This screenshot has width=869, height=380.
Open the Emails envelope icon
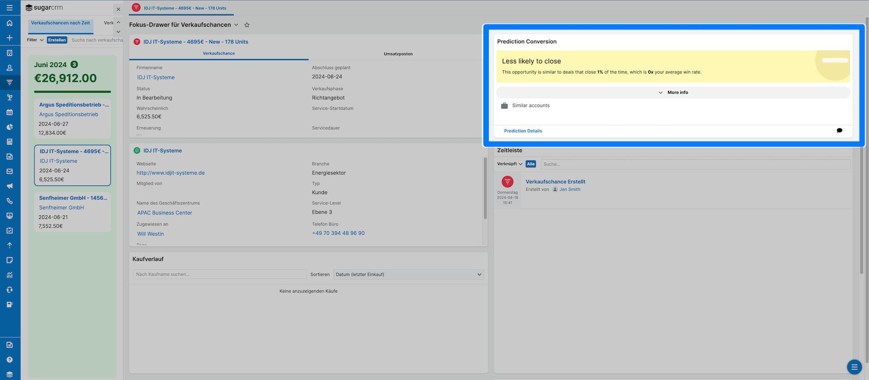click(x=10, y=171)
